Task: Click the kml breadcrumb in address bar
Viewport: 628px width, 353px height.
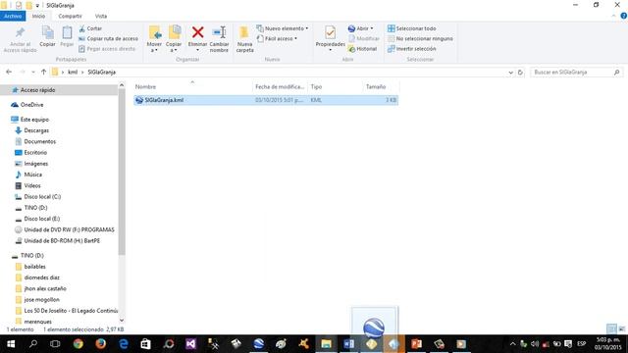Action: (73, 72)
